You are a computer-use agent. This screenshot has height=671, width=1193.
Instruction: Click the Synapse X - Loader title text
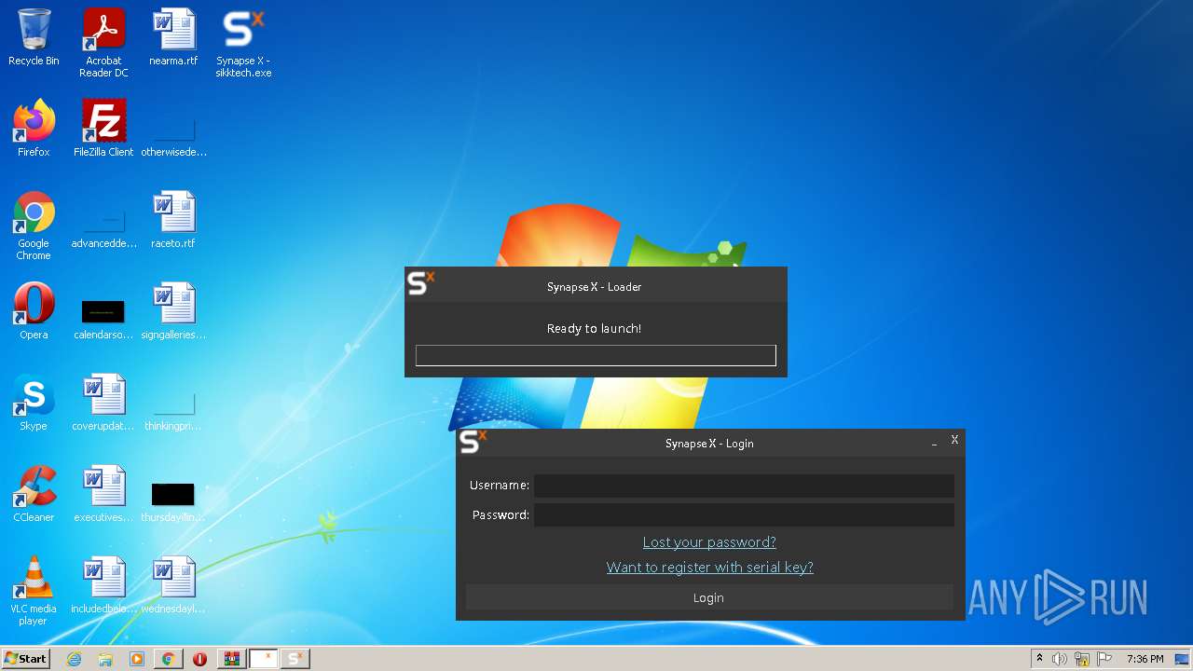[x=594, y=287]
